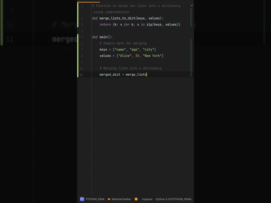Click the "Alice" string in values list
Viewport: 271px width, 203px height.
tap(125, 56)
